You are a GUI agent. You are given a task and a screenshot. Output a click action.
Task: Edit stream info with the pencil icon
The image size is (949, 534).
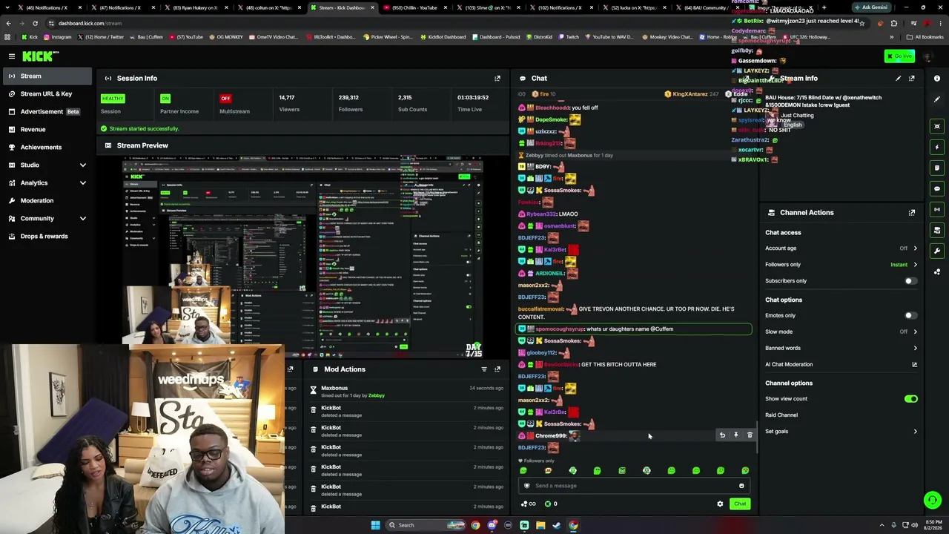pyautogui.click(x=899, y=78)
